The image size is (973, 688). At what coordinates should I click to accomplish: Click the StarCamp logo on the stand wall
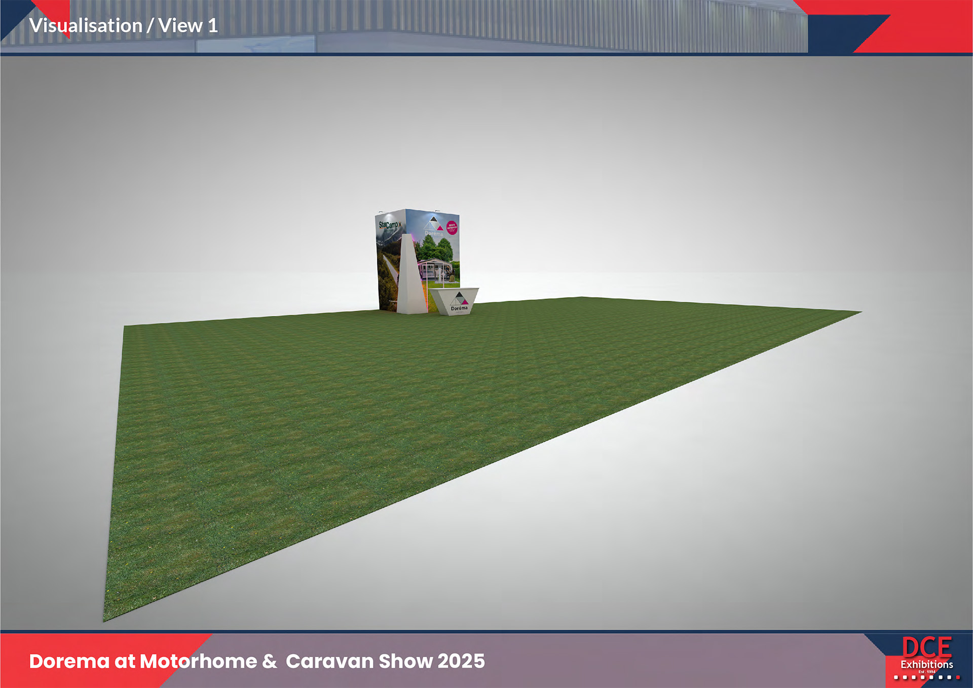tap(389, 225)
